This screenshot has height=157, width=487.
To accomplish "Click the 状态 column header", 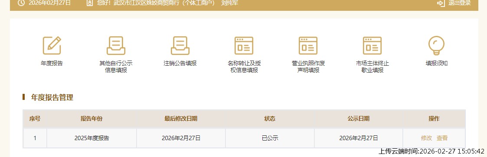I will pos(270,119).
